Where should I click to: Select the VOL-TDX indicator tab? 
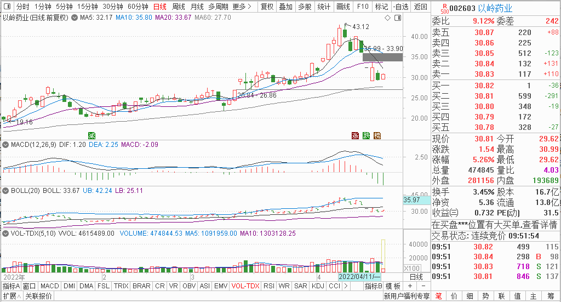coord(245,286)
